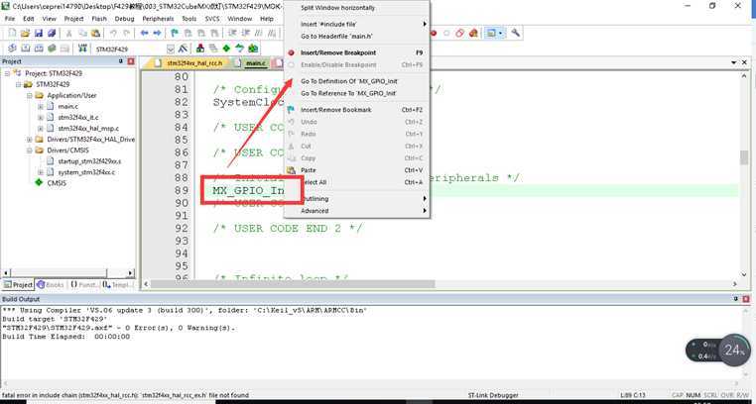Expand the main.c file node in tree
This screenshot has height=404, width=756.
tap(41, 106)
